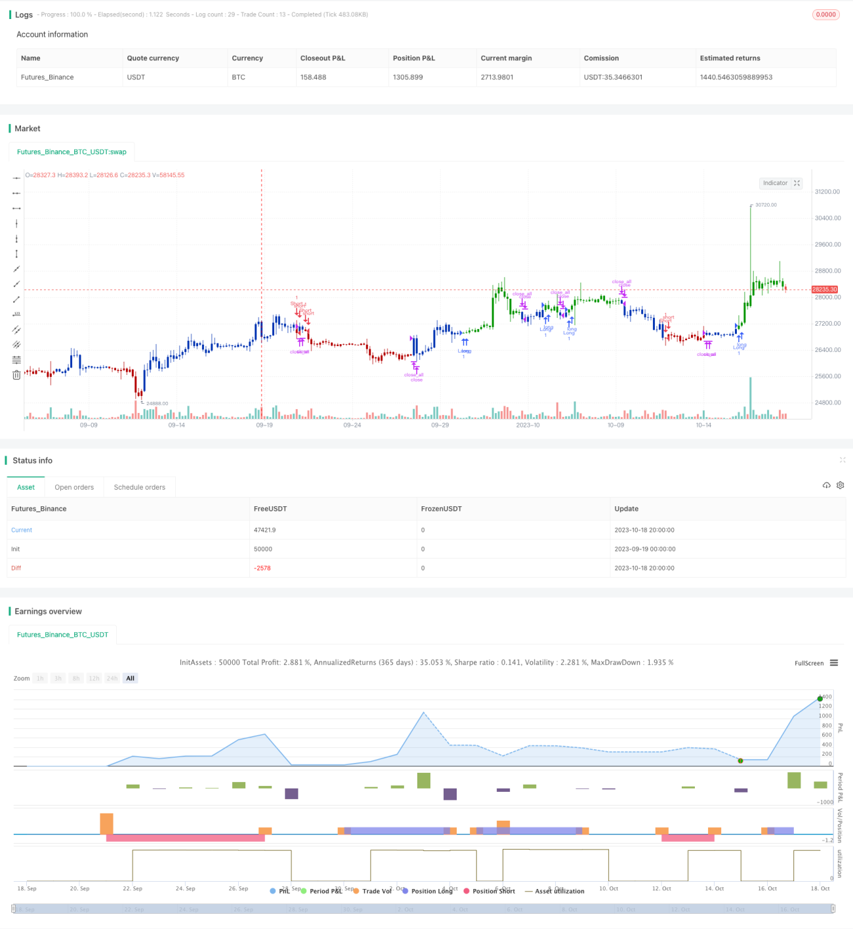Open the chart hamburger export menu

click(834, 663)
